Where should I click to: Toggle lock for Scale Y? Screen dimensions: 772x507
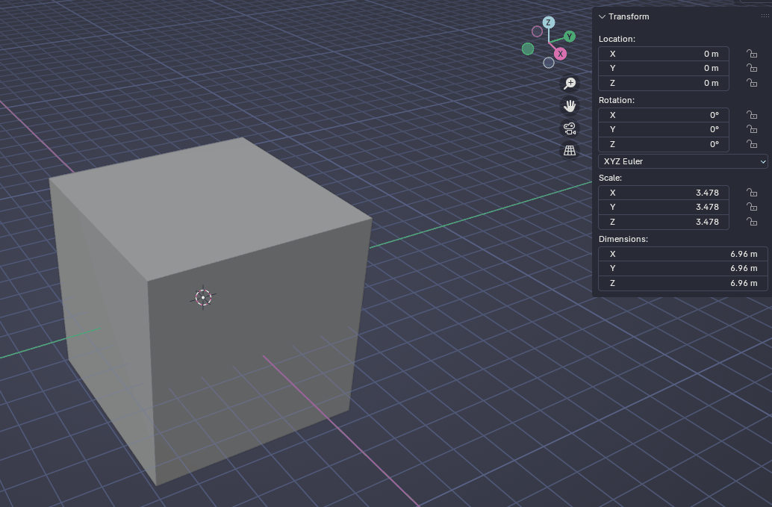(x=751, y=207)
